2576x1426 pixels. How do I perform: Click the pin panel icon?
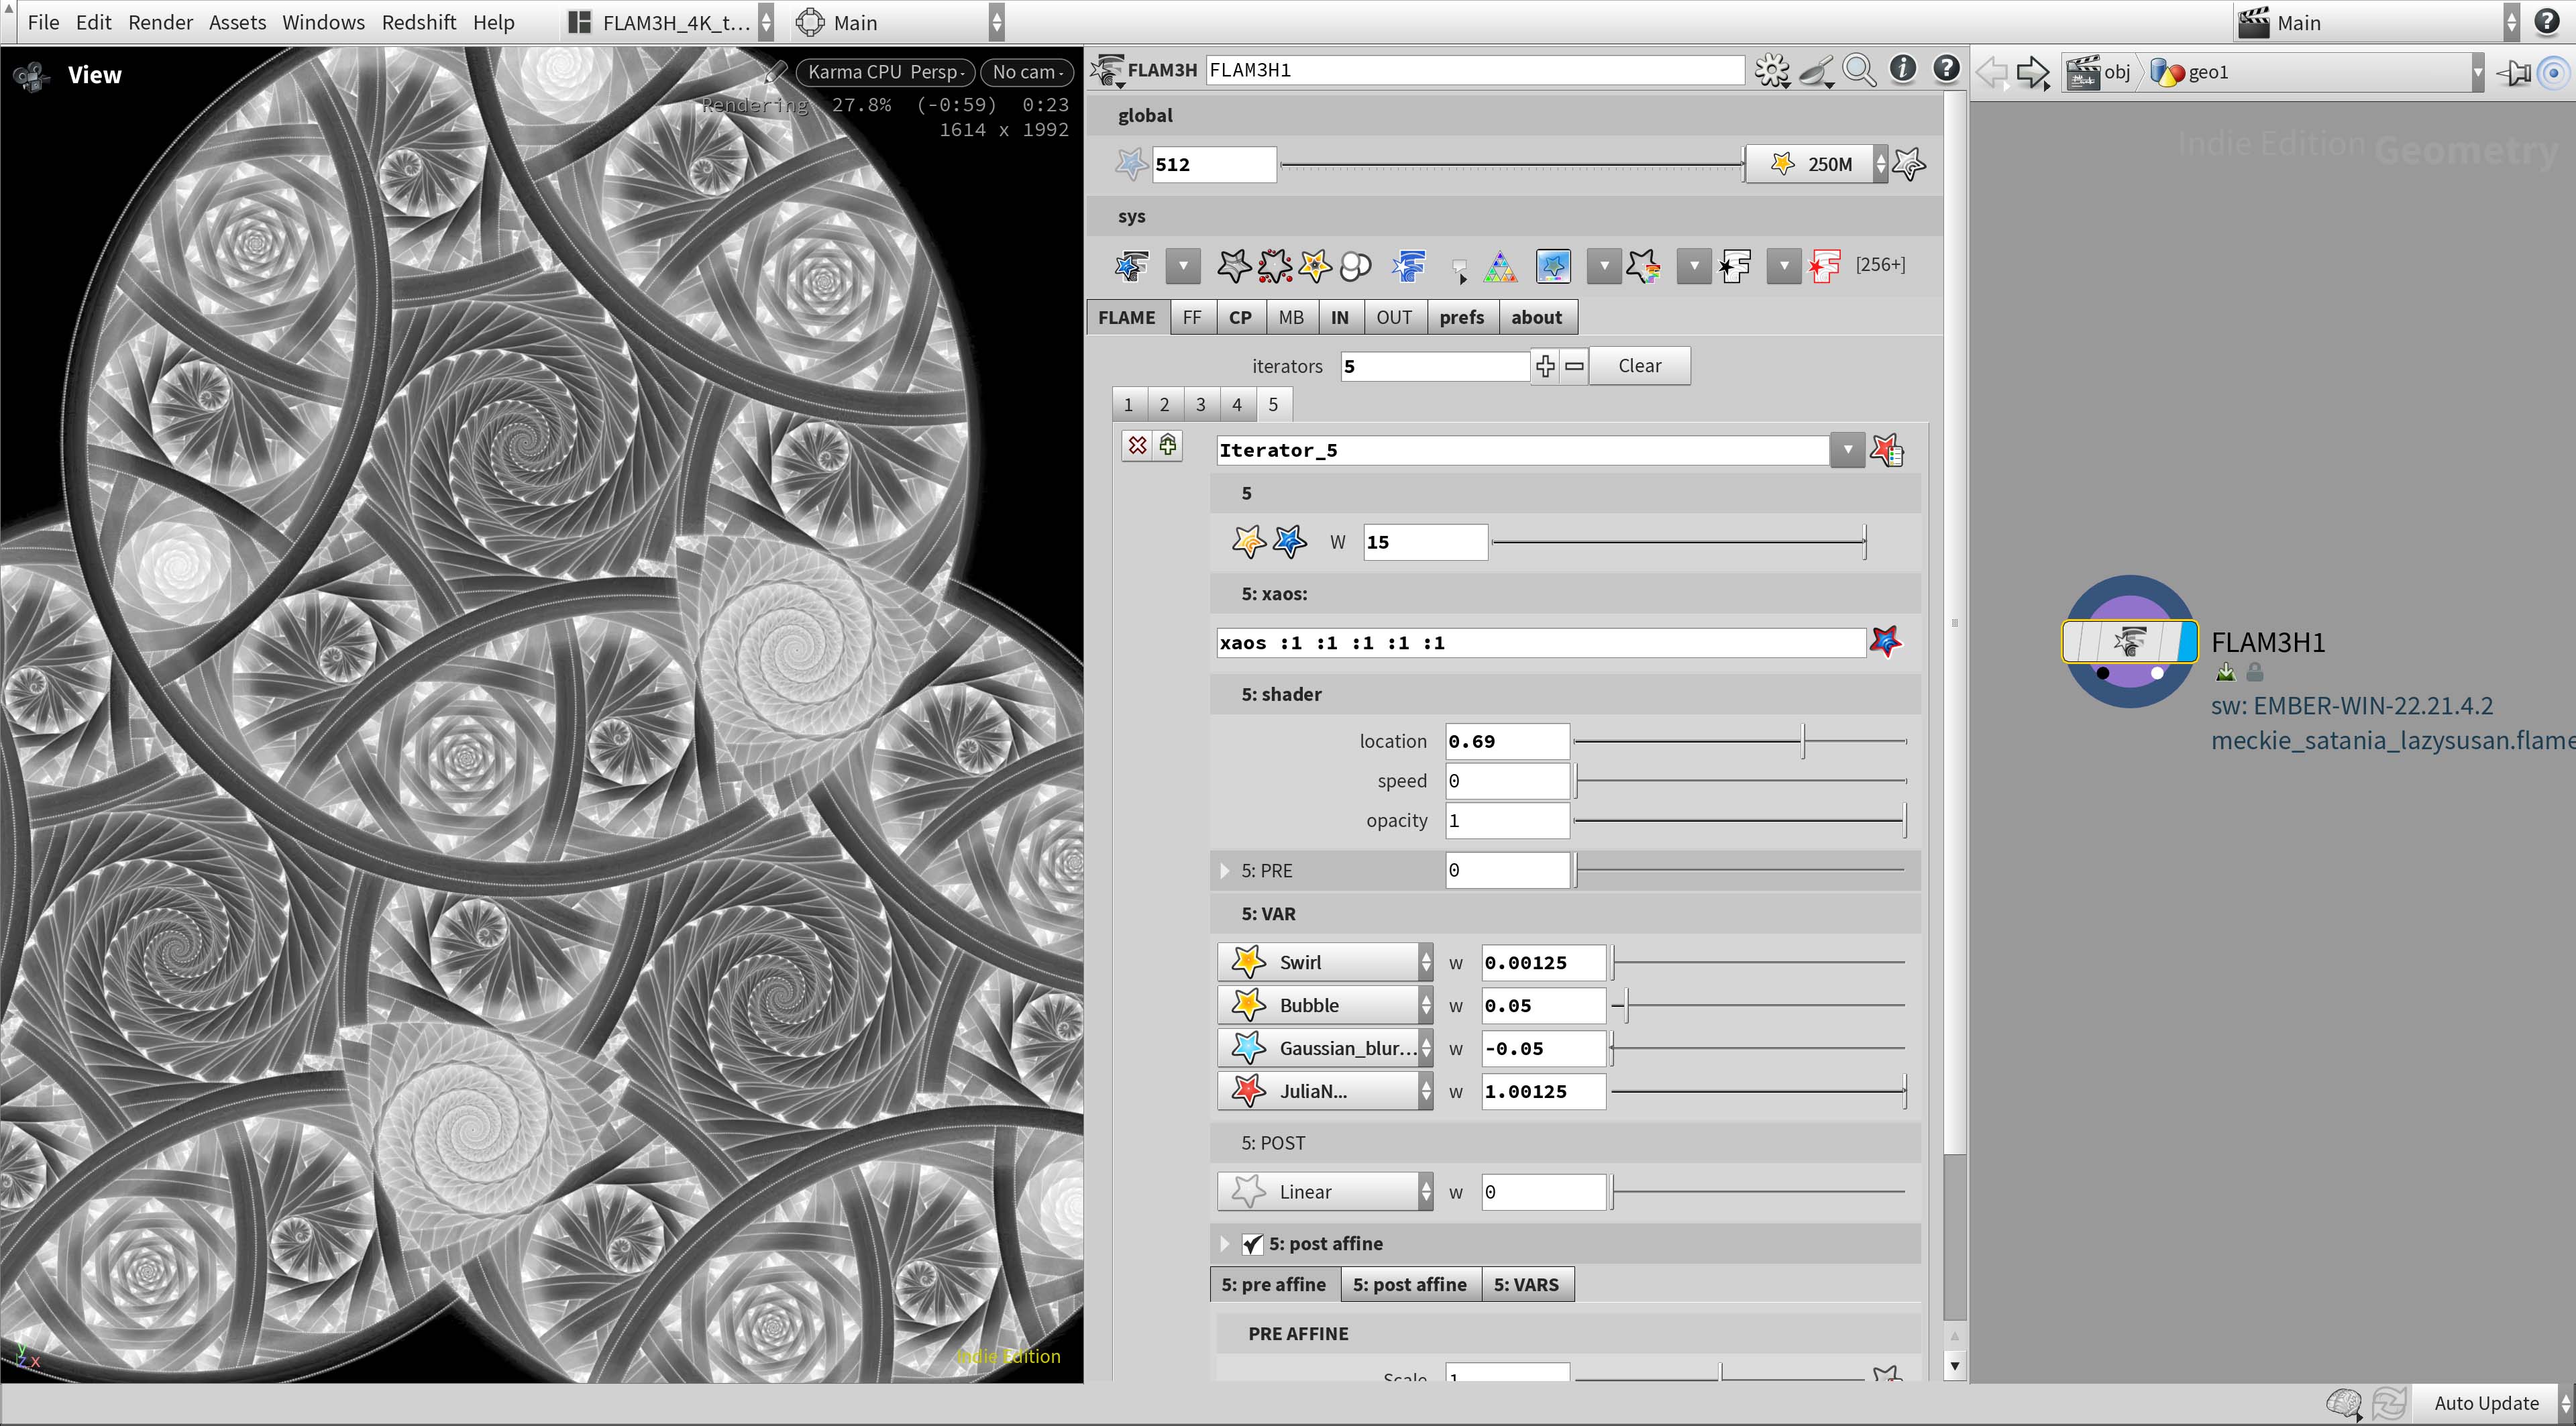tap(2514, 72)
